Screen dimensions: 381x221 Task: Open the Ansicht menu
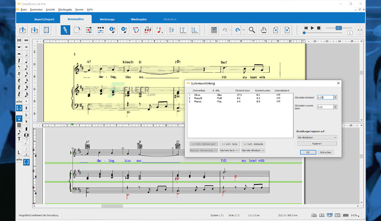point(50,10)
